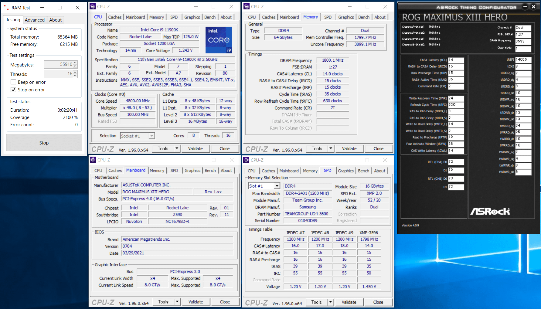Click the CAS# Latency (tCL) field in ASRock
This screenshot has height=309, width=541.
456,60
